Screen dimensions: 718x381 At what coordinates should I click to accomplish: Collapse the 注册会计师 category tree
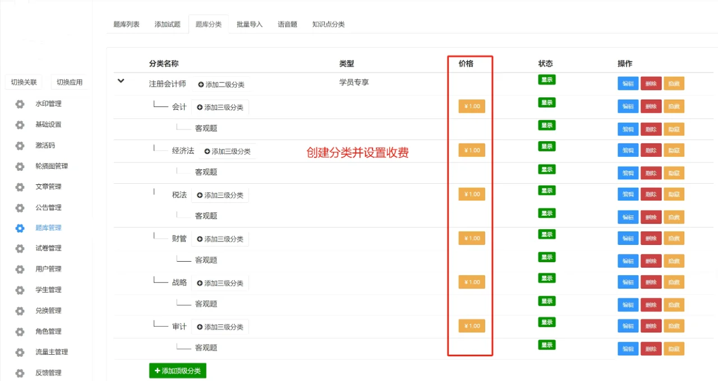pos(121,81)
